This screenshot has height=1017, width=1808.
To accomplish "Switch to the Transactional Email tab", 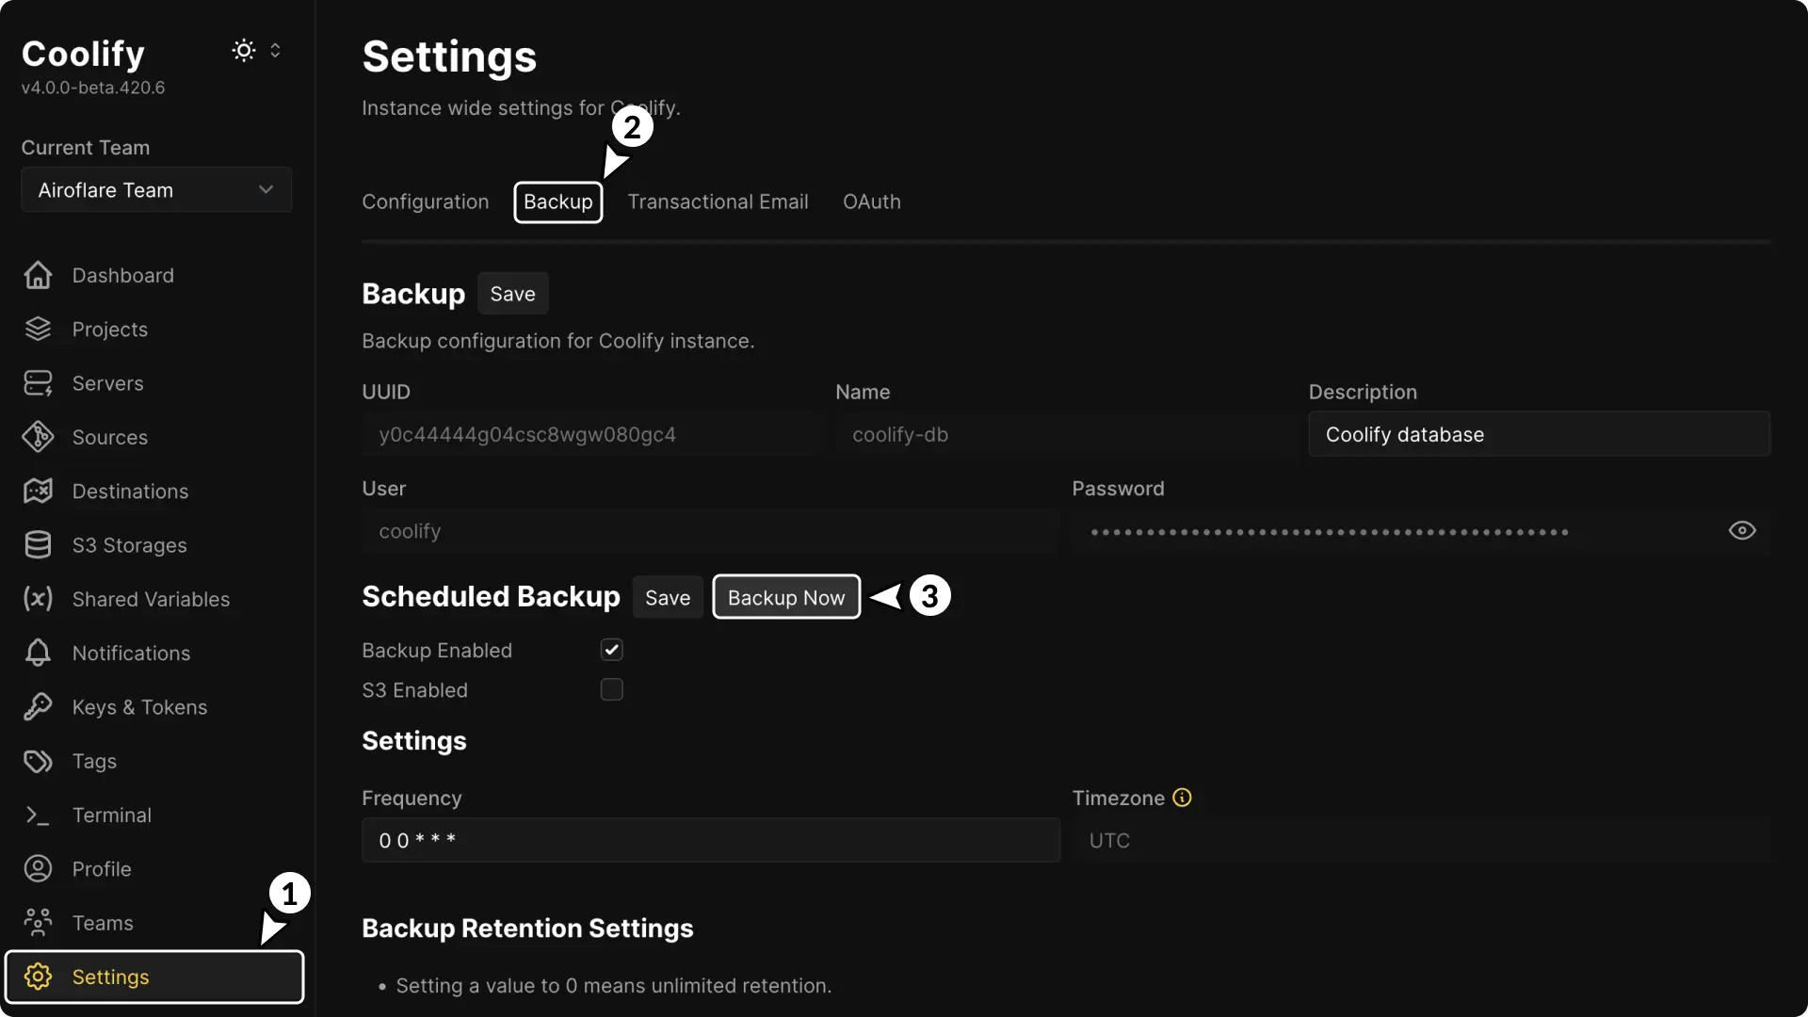I will point(718,202).
